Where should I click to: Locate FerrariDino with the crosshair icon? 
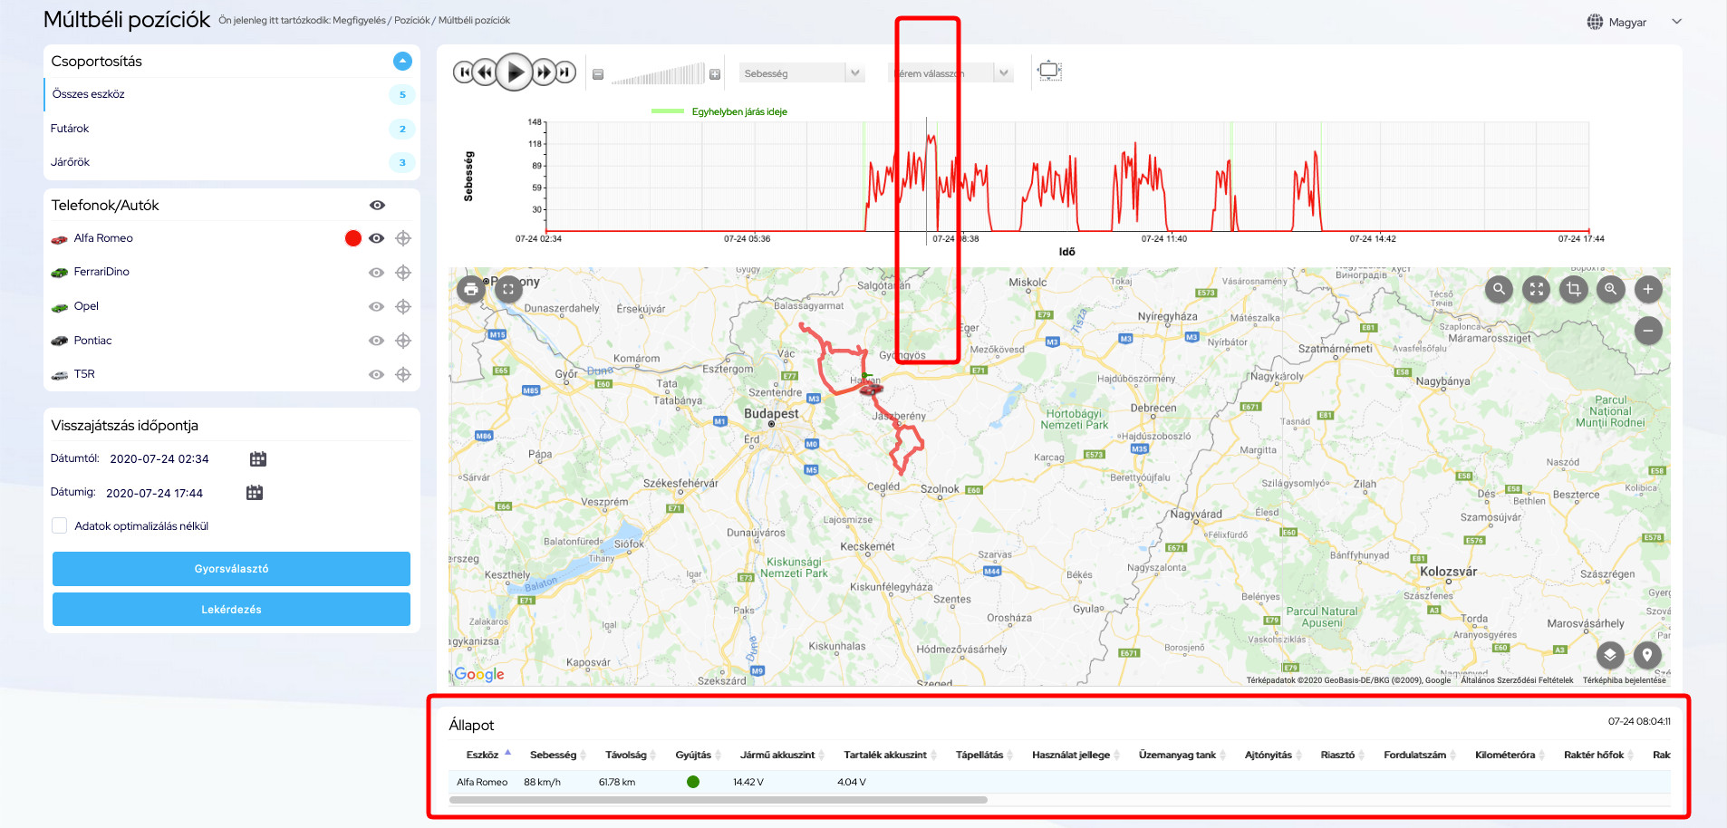403,273
